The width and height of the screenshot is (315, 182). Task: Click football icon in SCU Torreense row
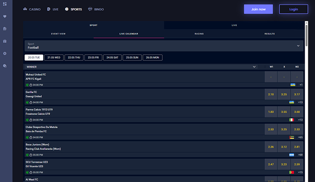coord(27,173)
